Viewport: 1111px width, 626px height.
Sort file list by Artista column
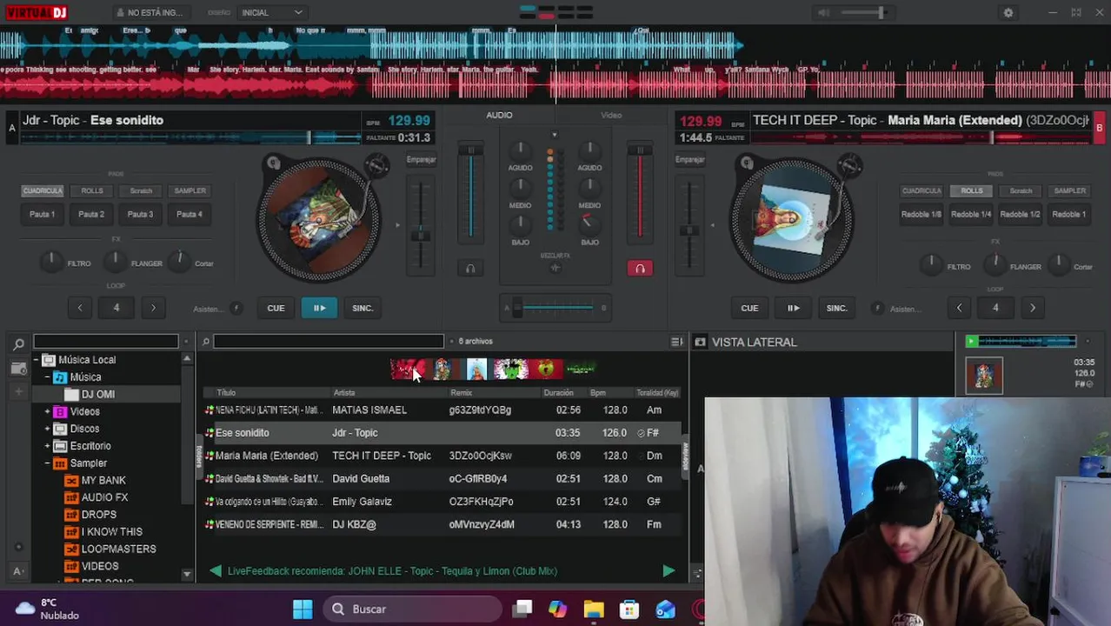point(344,393)
